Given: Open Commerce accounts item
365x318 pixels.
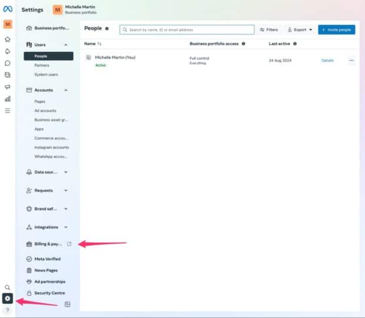Looking at the screenshot, I should pos(51,138).
